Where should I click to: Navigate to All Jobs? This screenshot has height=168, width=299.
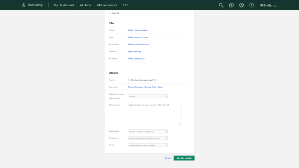(x=85, y=5)
